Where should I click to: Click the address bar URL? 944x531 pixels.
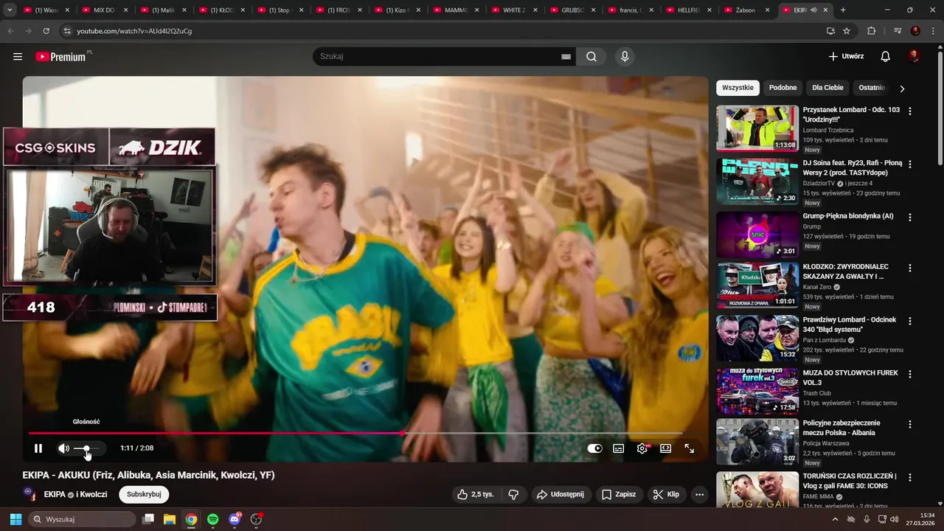134,31
